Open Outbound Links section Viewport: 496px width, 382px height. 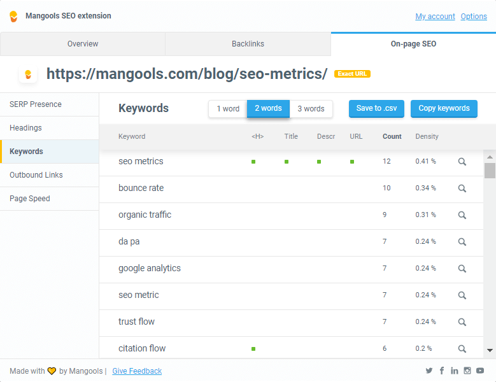[x=50, y=175]
